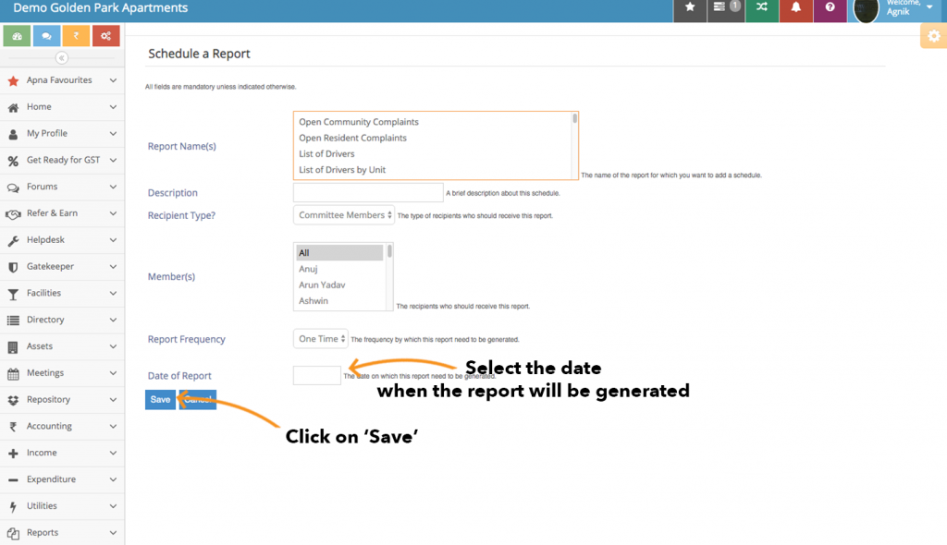Click the dropbox icon beside Repository
Screen dimensions: 947x545
click(x=13, y=400)
